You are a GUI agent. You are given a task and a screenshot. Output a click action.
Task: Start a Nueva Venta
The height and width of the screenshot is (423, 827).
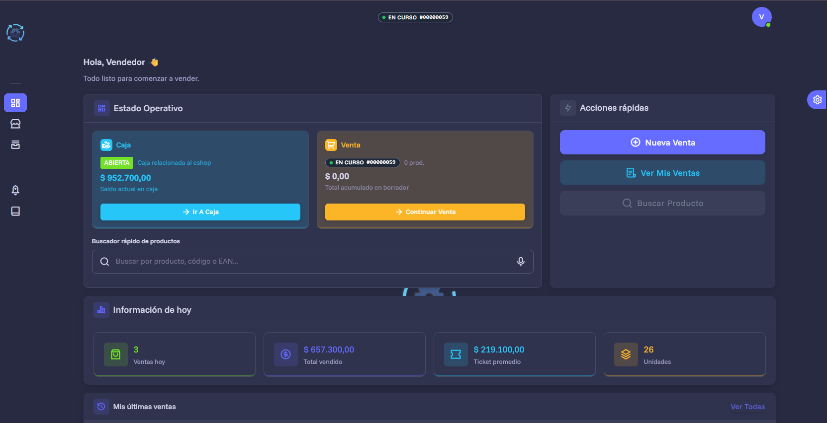click(x=662, y=142)
